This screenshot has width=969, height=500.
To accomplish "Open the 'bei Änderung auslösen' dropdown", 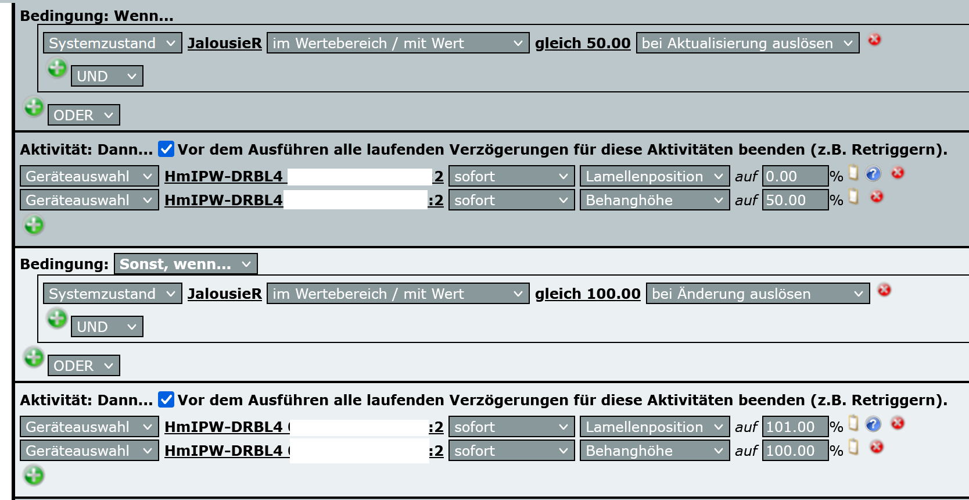I will coord(758,294).
